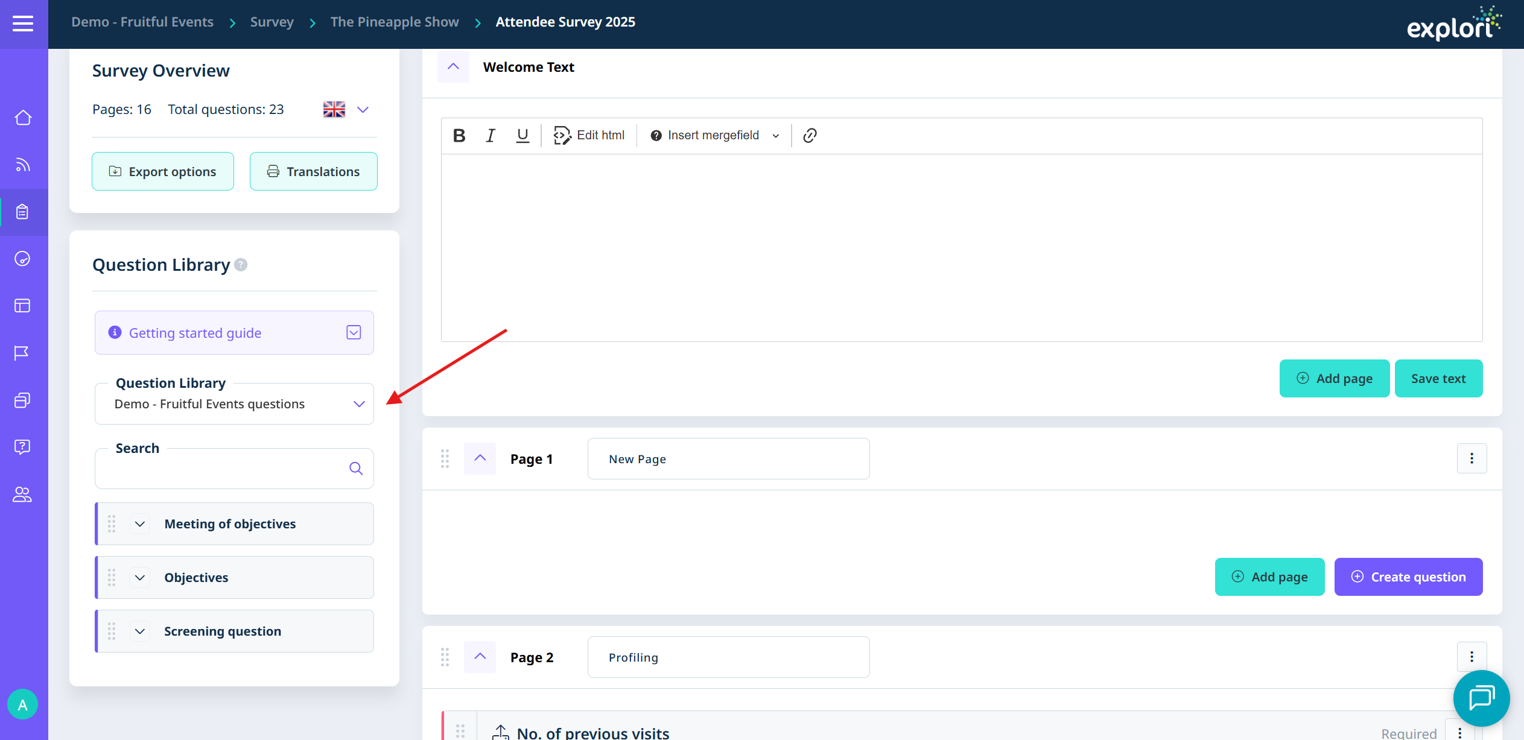Open Insert mergefield dropdown
Viewport: 1524px width, 740px height.
click(x=714, y=136)
